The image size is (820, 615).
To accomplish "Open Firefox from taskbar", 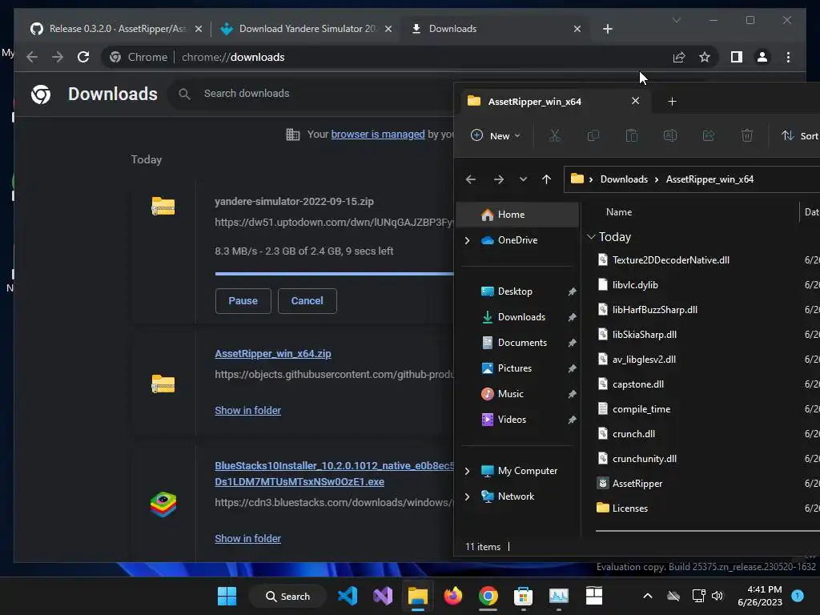I will click(x=453, y=596).
